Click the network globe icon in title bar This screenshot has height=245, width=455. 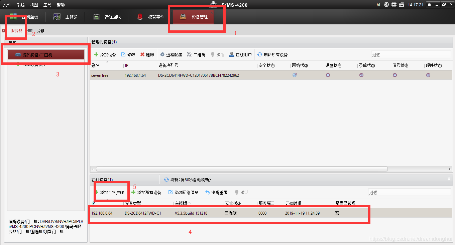point(386,5)
